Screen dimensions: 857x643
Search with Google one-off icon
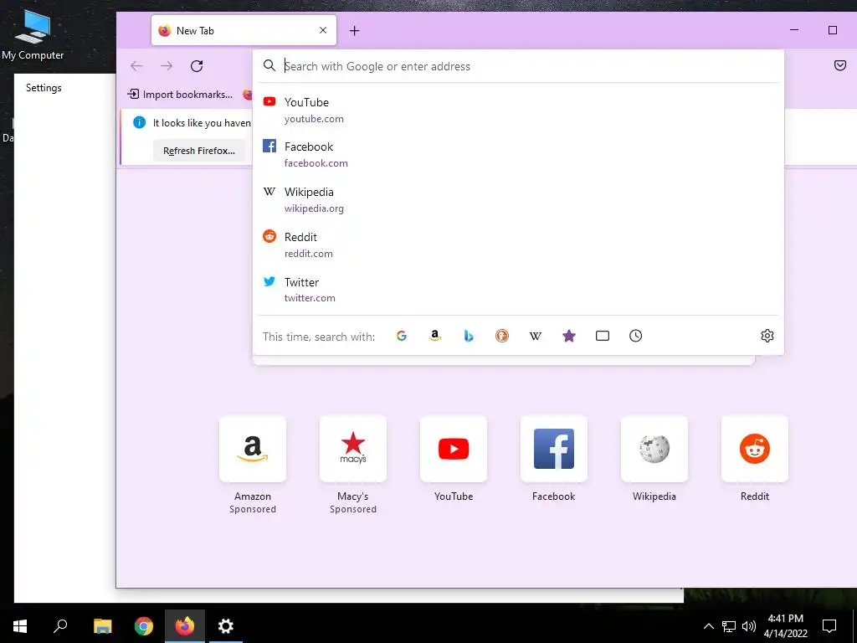click(401, 336)
